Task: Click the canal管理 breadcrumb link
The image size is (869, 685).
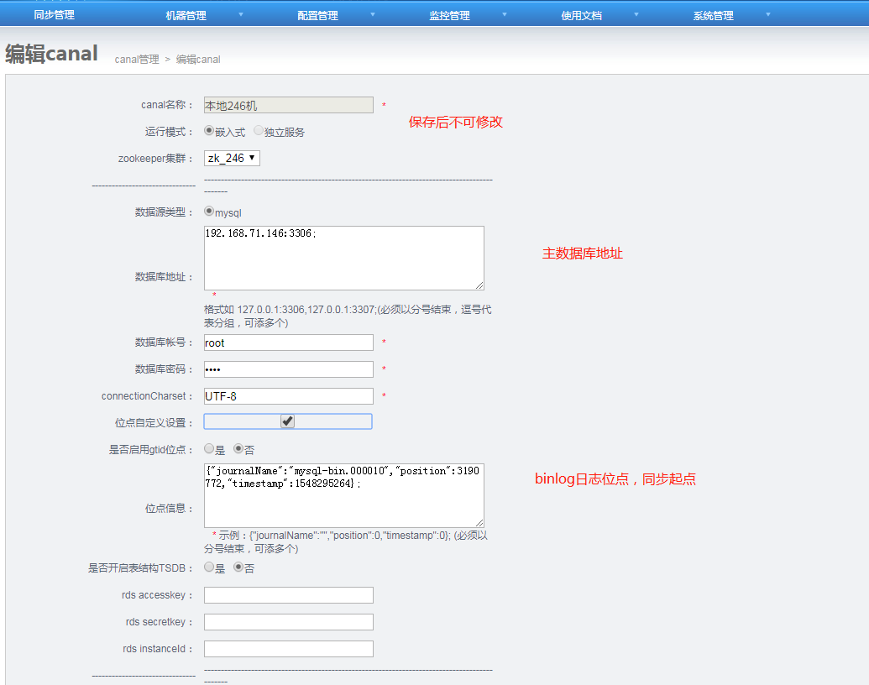Action: click(137, 60)
